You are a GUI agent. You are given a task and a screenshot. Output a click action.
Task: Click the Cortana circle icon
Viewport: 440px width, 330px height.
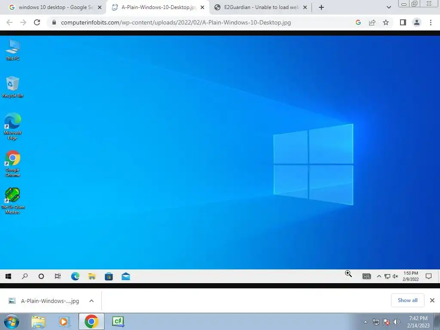pos(41,276)
